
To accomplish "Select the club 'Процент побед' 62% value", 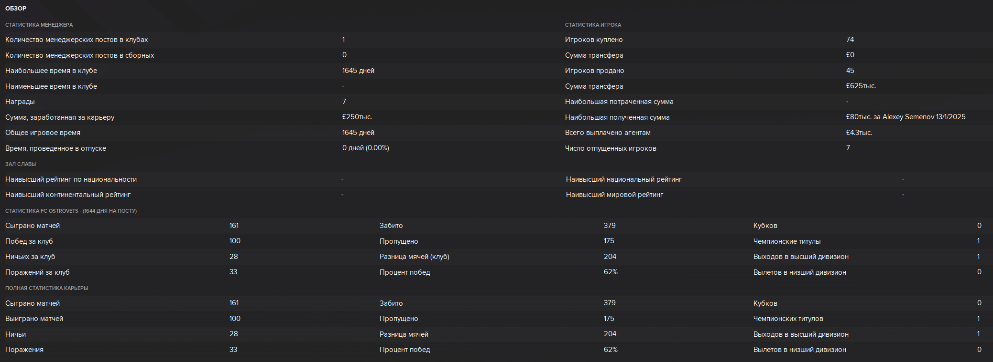I will pos(611,272).
